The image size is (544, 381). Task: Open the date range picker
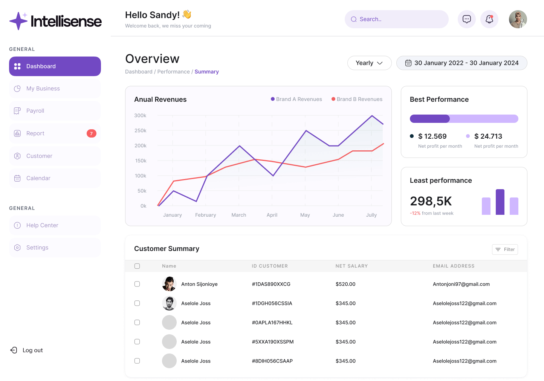(x=461, y=63)
